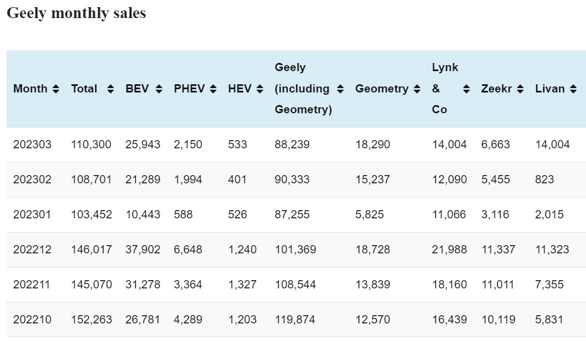Sort the Livan column with its arrows
586x342 pixels.
click(x=573, y=89)
